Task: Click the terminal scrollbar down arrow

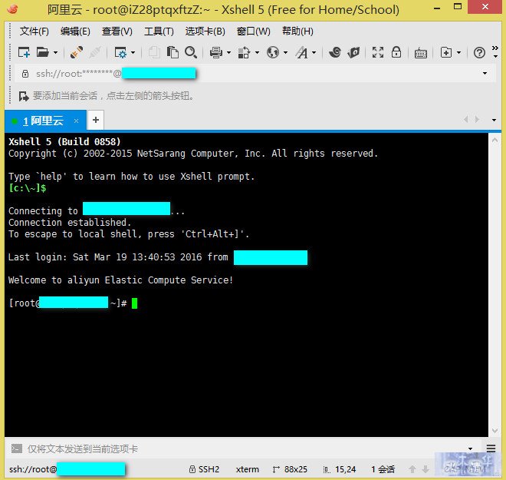Action: pyautogui.click(x=495, y=431)
